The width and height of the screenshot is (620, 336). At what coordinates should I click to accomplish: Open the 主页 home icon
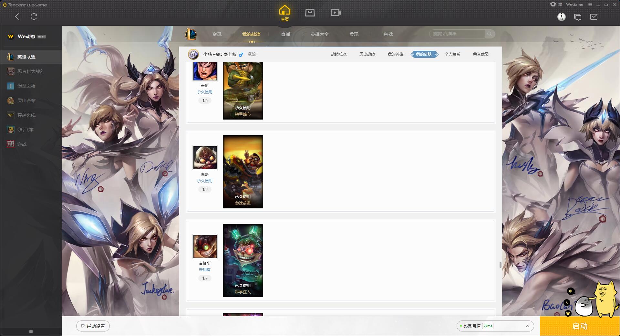(284, 13)
